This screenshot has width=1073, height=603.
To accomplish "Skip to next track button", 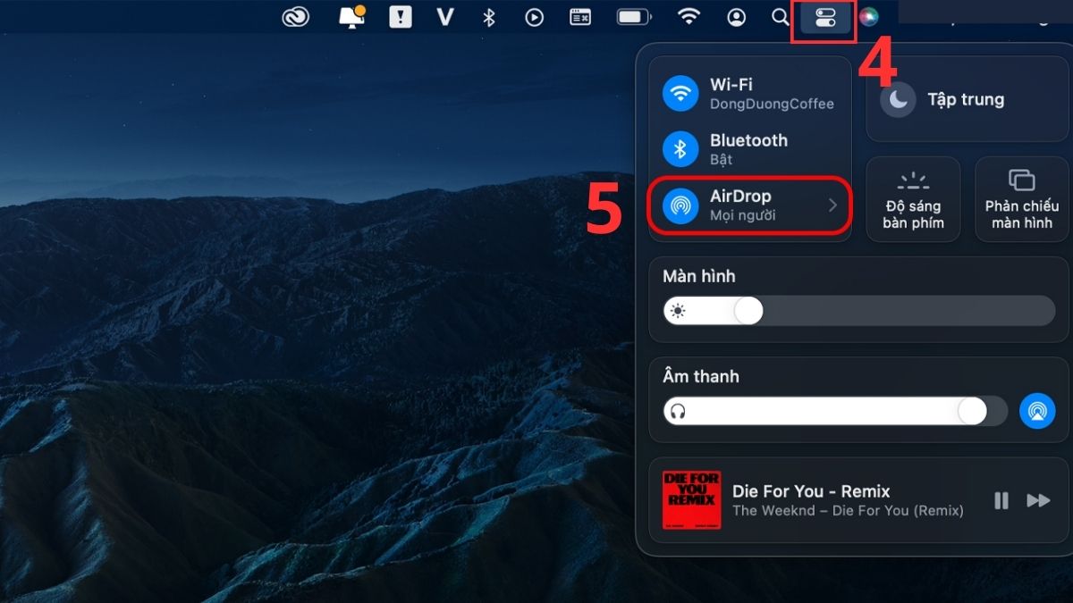I will [1038, 500].
